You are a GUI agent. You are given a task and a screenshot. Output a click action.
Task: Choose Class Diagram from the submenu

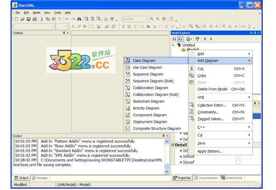click(156, 61)
